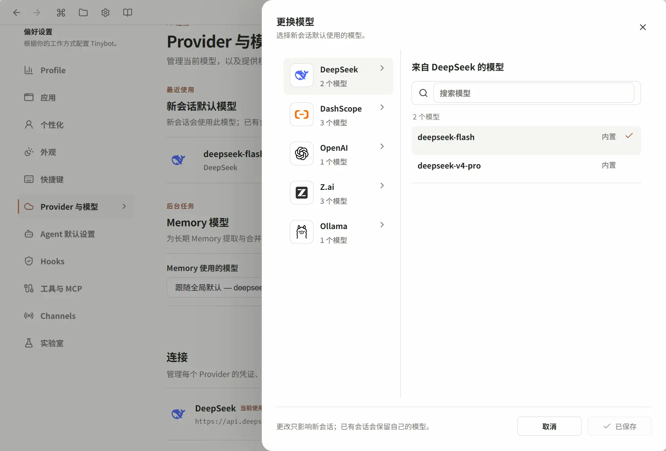Click the Z.ai logo icon
The image size is (666, 451).
coord(302,193)
